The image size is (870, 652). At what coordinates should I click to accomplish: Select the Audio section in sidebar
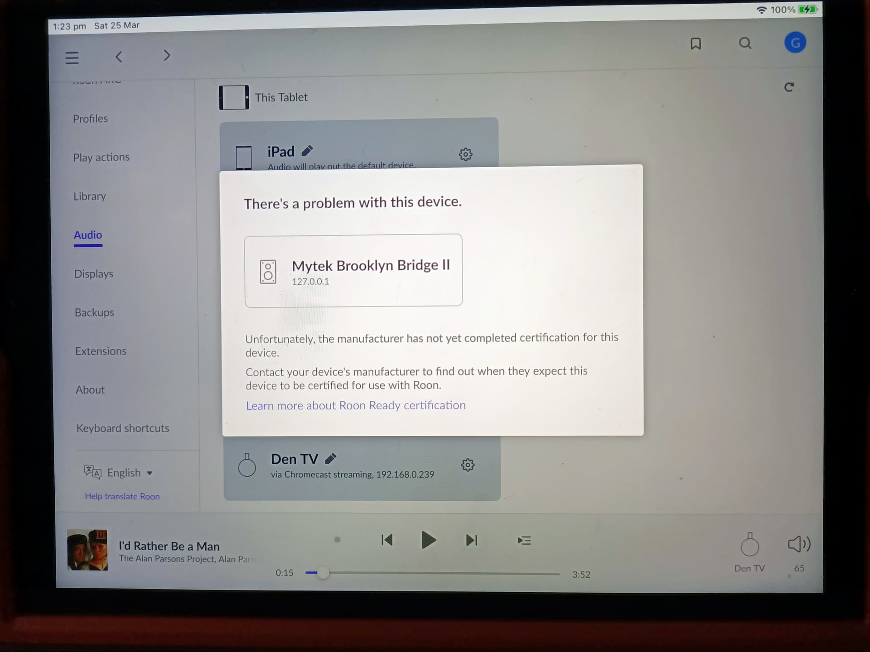click(x=87, y=234)
